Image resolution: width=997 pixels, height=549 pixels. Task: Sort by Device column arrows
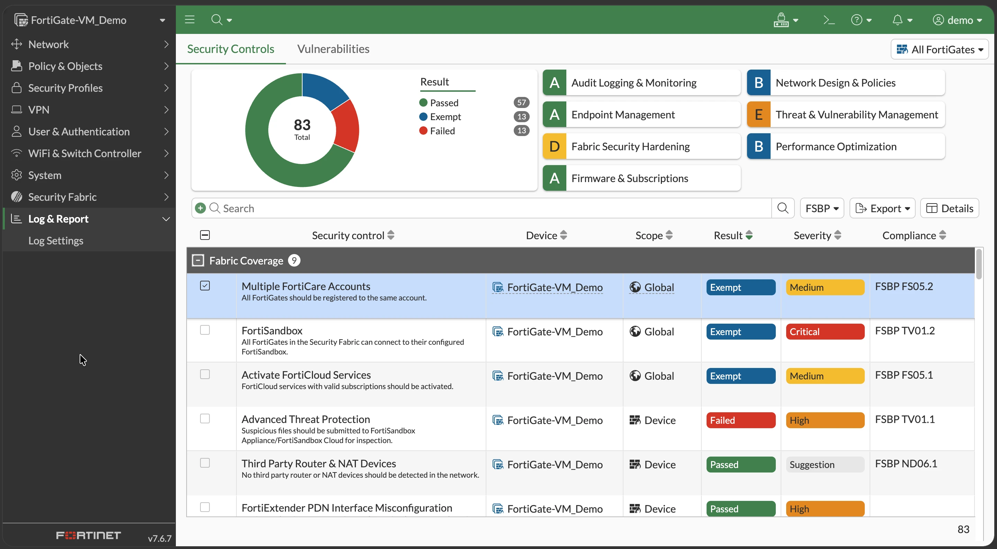[x=564, y=235]
